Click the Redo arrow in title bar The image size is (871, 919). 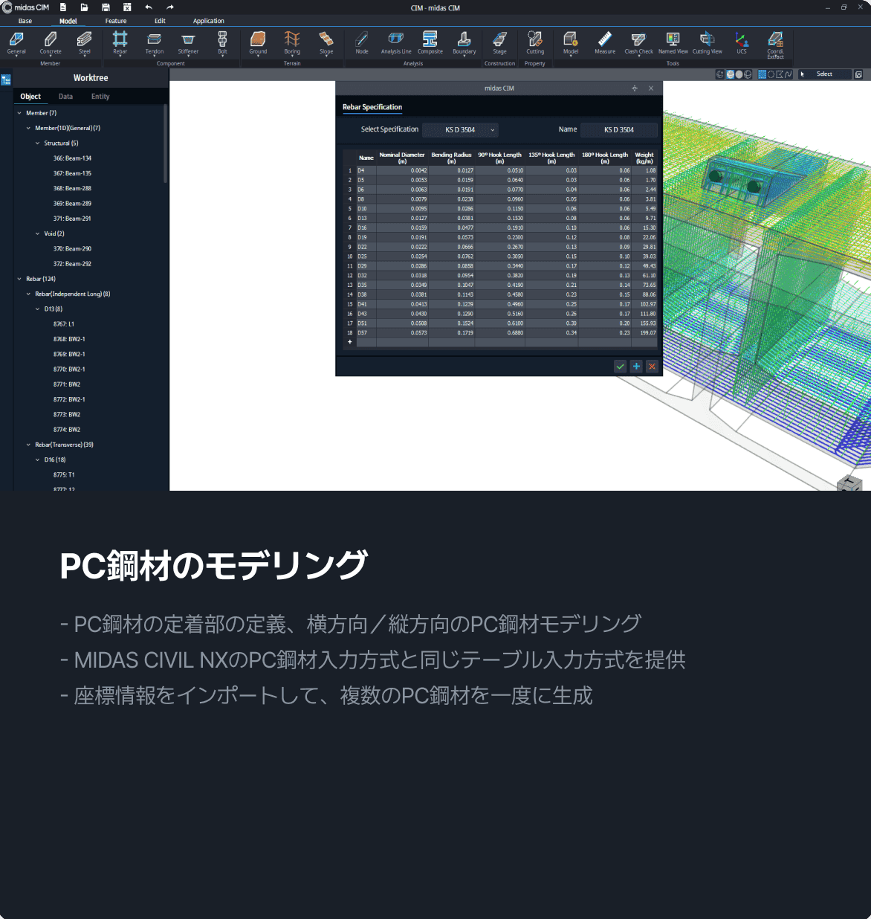[x=170, y=7]
